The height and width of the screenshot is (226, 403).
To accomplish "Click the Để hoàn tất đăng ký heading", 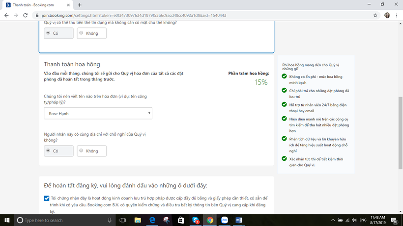I will (x=125, y=185).
